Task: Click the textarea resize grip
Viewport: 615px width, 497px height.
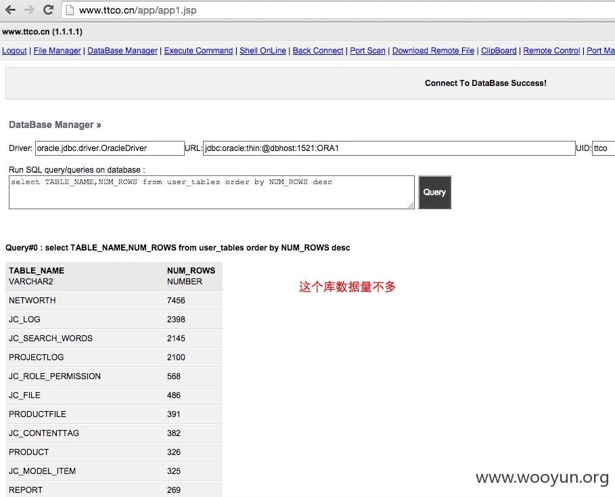Action: click(411, 205)
